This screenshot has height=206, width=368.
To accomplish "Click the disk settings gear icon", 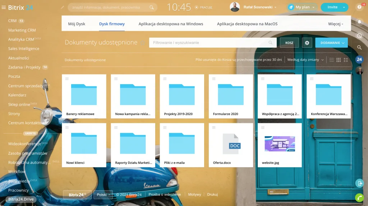I will tap(307, 43).
